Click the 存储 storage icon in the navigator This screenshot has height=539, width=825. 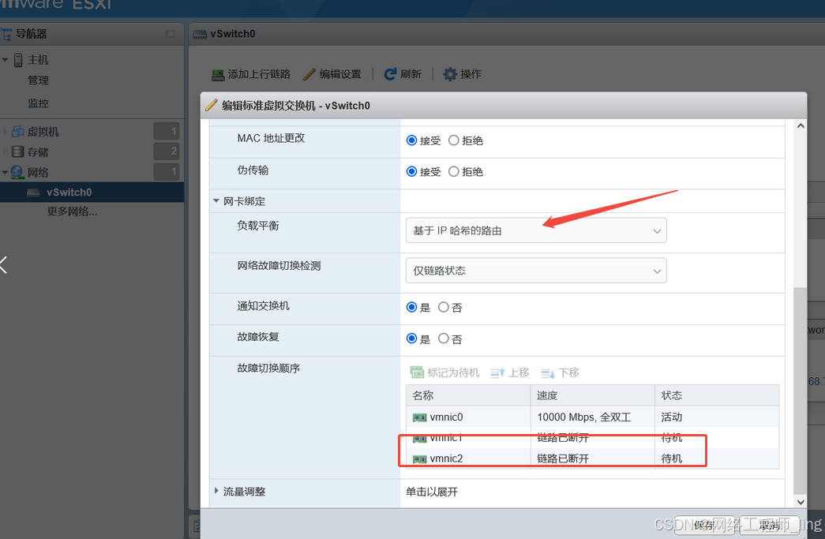point(18,152)
